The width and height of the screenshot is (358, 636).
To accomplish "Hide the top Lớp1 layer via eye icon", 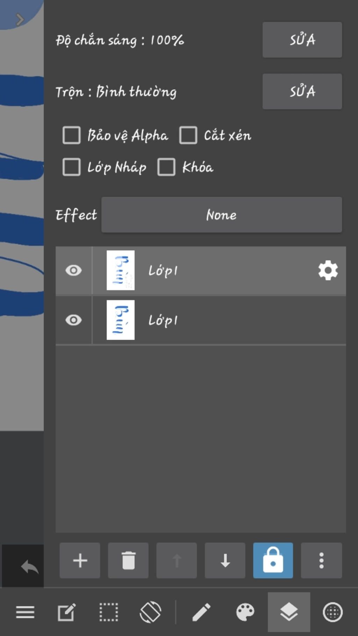I will pos(73,270).
